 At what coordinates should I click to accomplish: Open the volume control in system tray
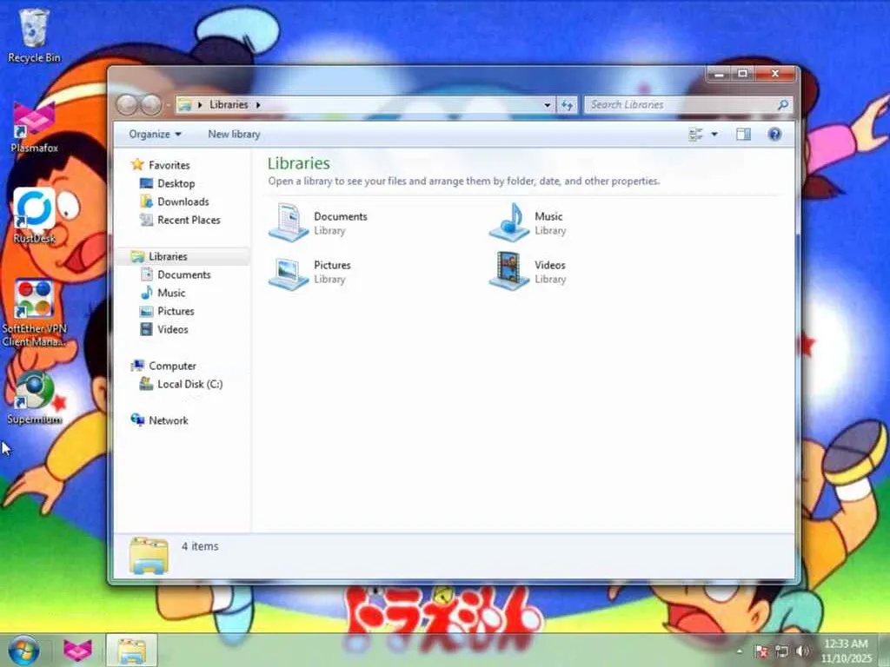click(x=802, y=651)
